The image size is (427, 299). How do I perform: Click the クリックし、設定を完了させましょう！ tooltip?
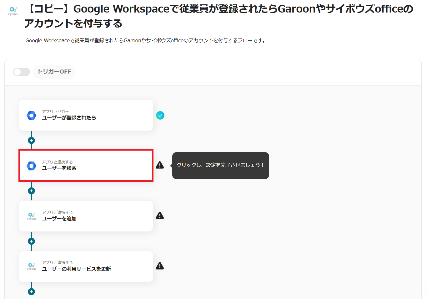[x=221, y=165]
